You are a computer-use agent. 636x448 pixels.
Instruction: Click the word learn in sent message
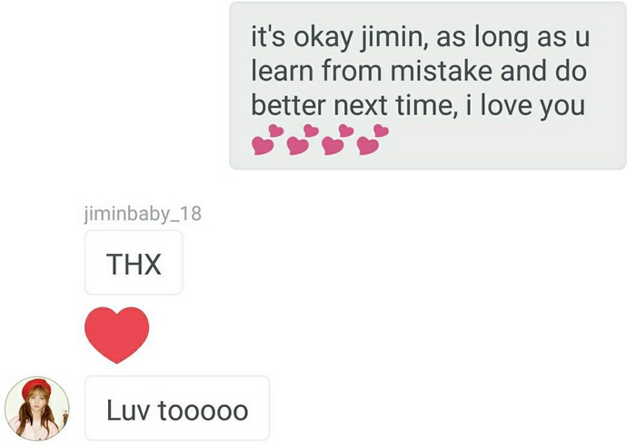(x=283, y=71)
